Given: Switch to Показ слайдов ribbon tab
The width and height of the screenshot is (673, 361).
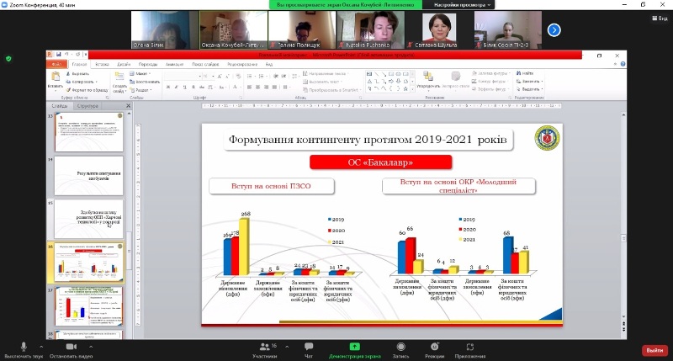Looking at the screenshot, I should pyautogui.click(x=205, y=65).
